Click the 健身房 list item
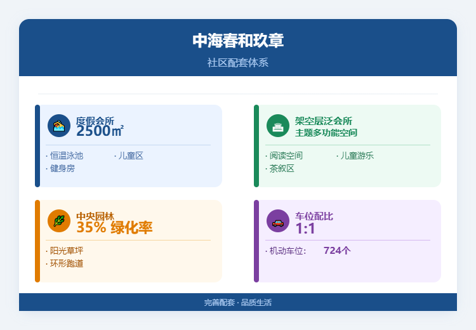 (60, 169)
